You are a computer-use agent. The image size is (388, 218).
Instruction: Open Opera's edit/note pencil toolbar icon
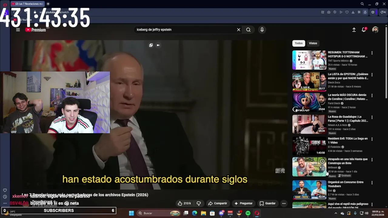pyautogui.click(x=323, y=12)
